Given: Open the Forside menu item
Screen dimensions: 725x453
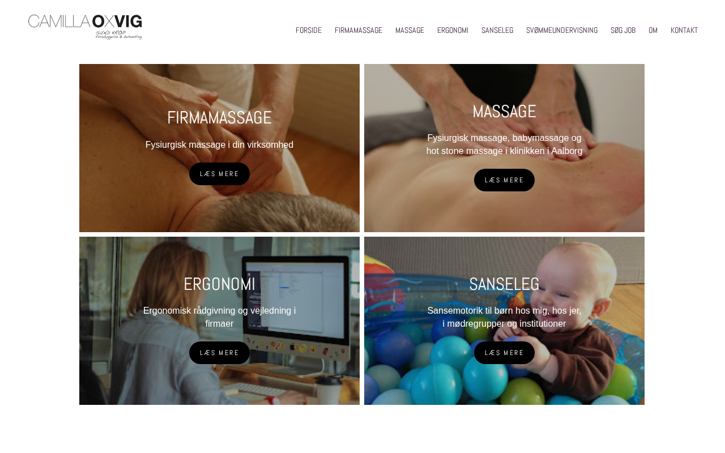Looking at the screenshot, I should [x=309, y=30].
